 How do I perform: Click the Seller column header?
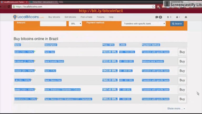click(x=18, y=45)
